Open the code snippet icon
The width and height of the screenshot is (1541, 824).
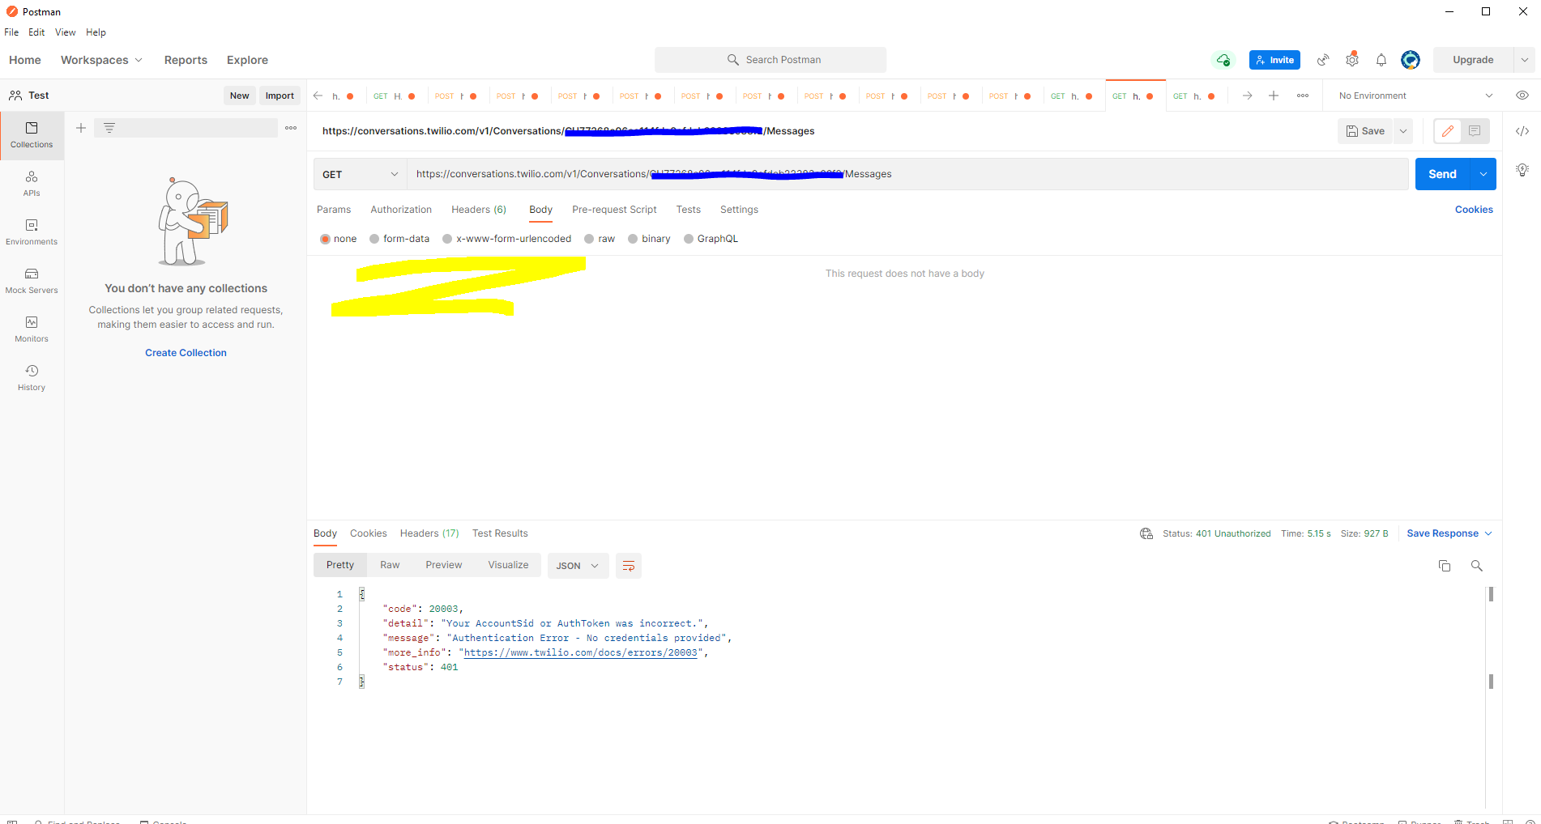[1522, 131]
